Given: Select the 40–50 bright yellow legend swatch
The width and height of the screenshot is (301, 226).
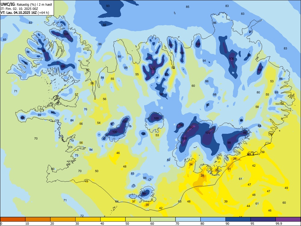Looking at the screenshot, I should pos(113,219).
